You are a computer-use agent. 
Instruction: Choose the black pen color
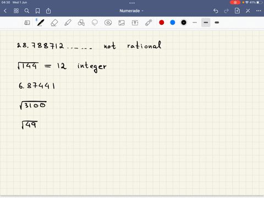[x=184, y=23]
